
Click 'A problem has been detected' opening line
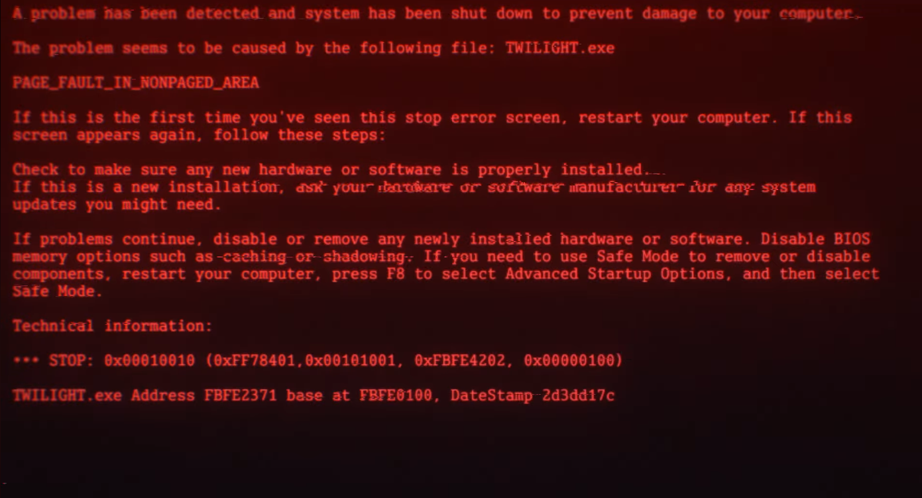(135, 13)
